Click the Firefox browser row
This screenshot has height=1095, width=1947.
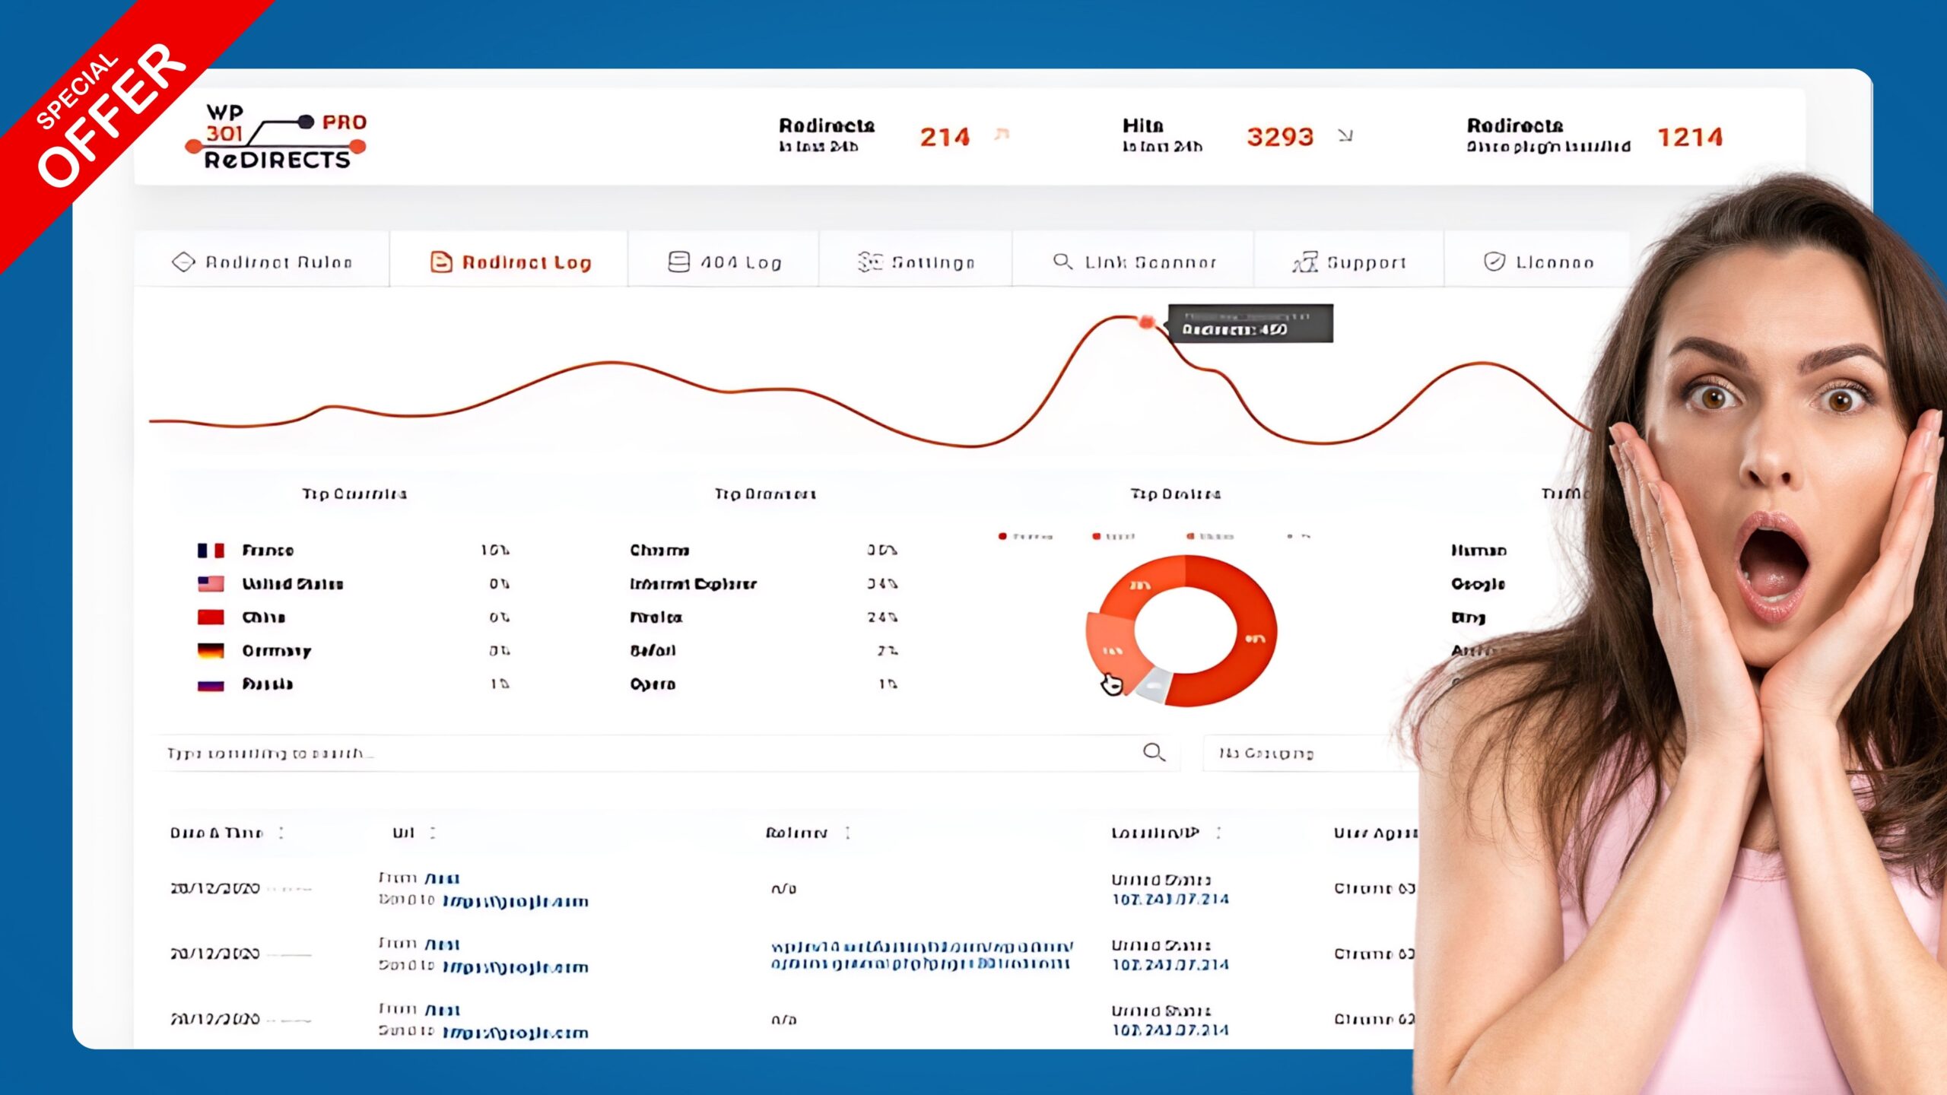pos(764,617)
